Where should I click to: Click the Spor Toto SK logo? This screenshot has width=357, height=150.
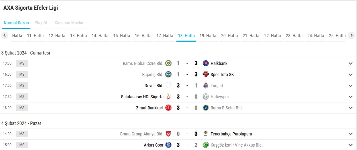206,74
